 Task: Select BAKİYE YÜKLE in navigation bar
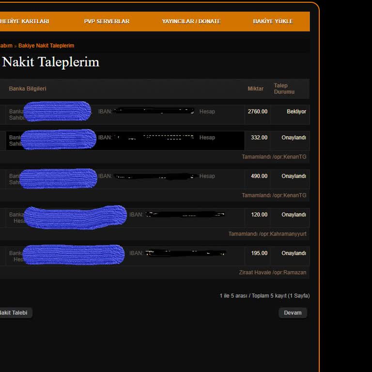tap(273, 21)
